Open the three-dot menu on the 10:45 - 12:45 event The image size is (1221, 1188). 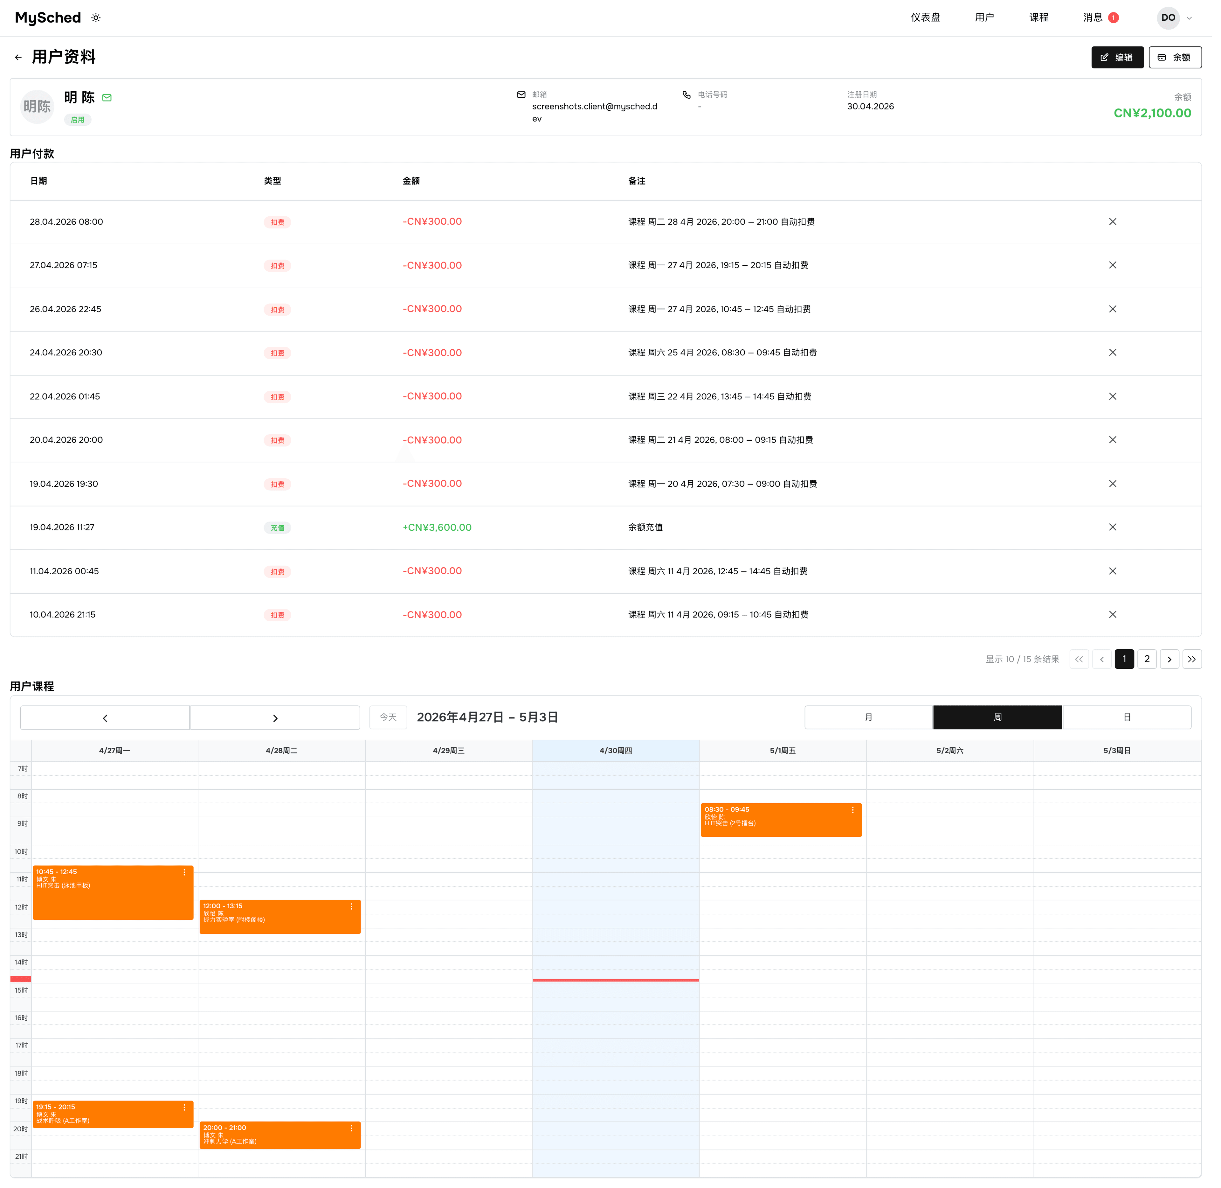(x=186, y=878)
